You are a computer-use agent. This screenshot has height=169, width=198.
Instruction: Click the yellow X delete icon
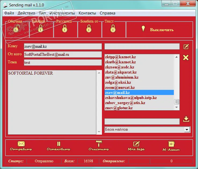click(x=186, y=57)
